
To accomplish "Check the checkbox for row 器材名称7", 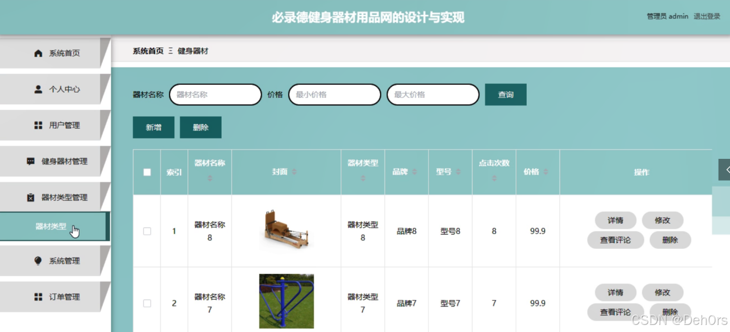I will point(147,303).
